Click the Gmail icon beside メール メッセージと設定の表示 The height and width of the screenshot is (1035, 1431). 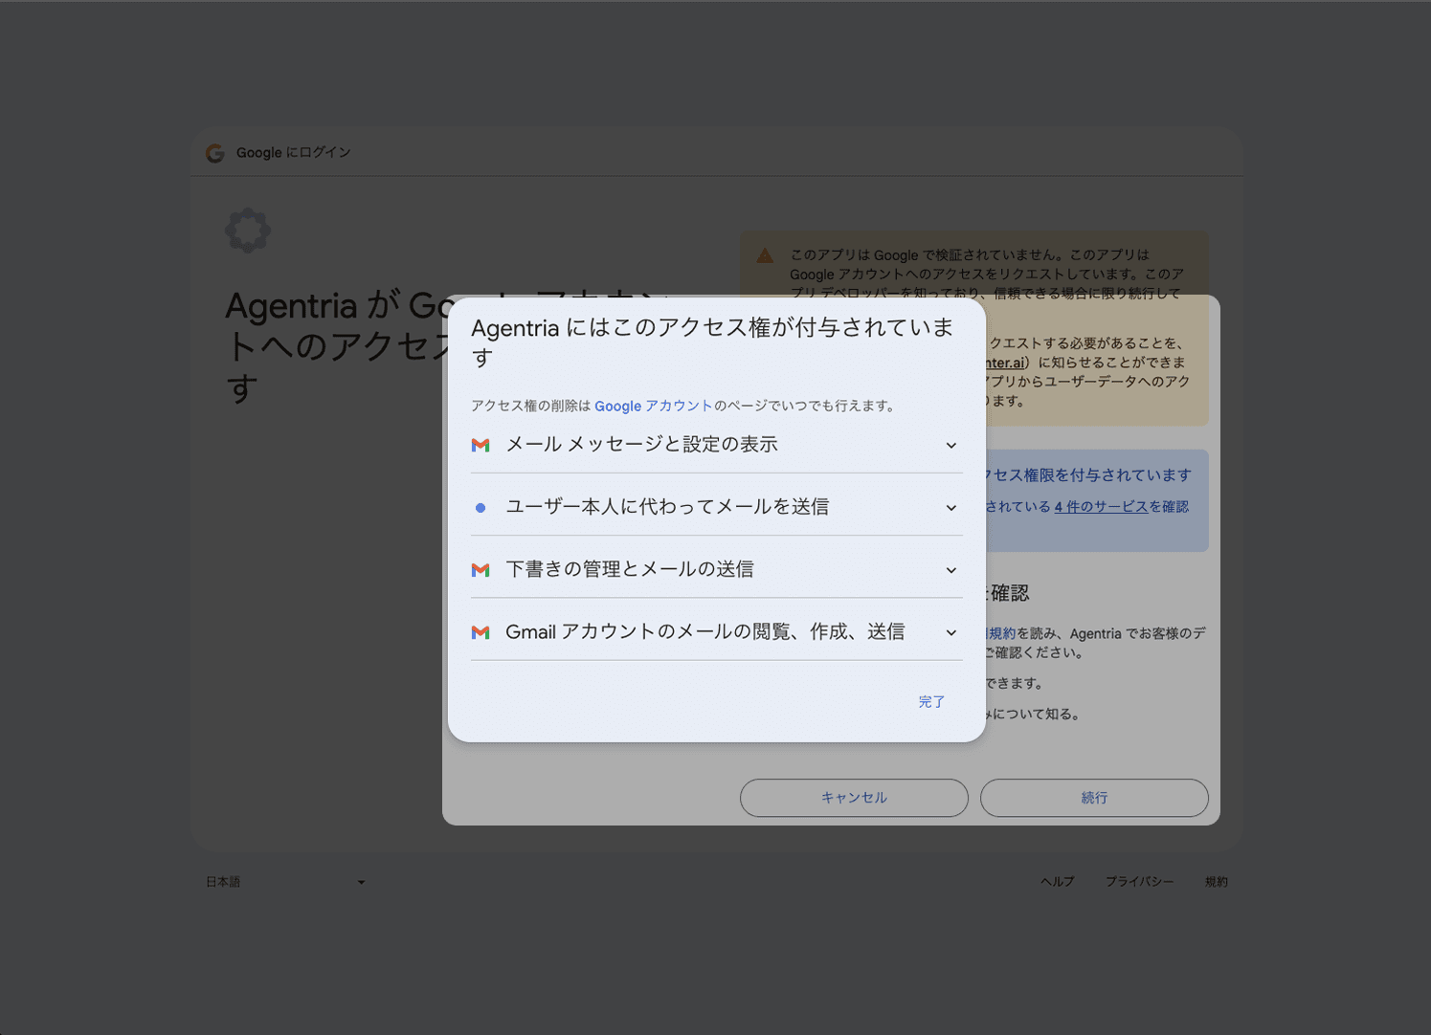point(481,445)
